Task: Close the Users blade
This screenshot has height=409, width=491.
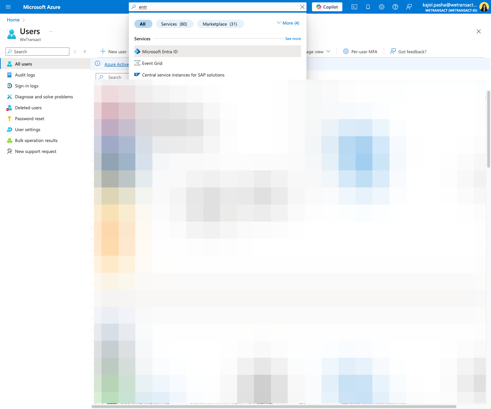Action: [479, 31]
